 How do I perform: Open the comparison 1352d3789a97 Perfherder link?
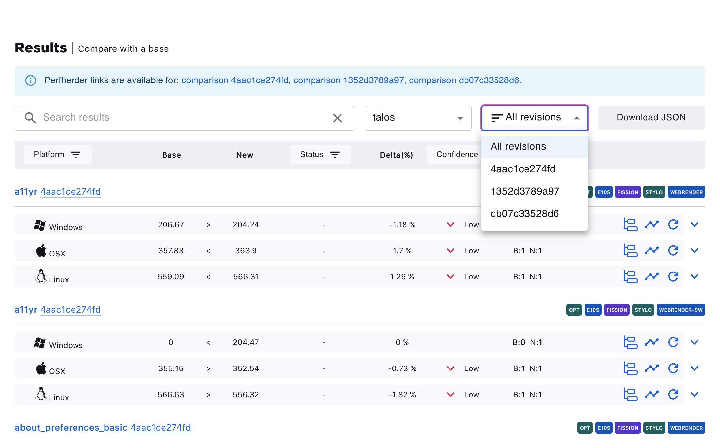coord(348,80)
